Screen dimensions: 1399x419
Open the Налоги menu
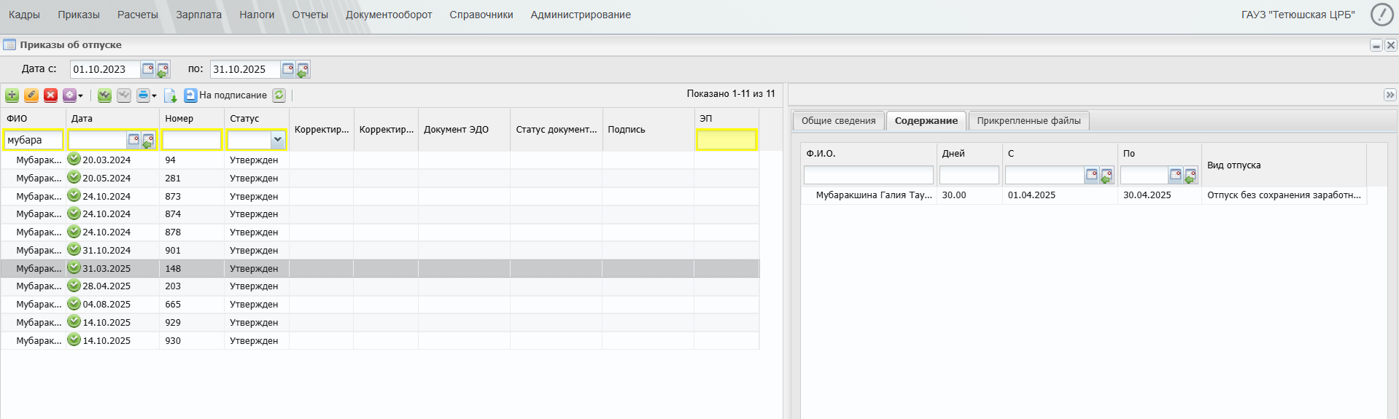(x=257, y=15)
